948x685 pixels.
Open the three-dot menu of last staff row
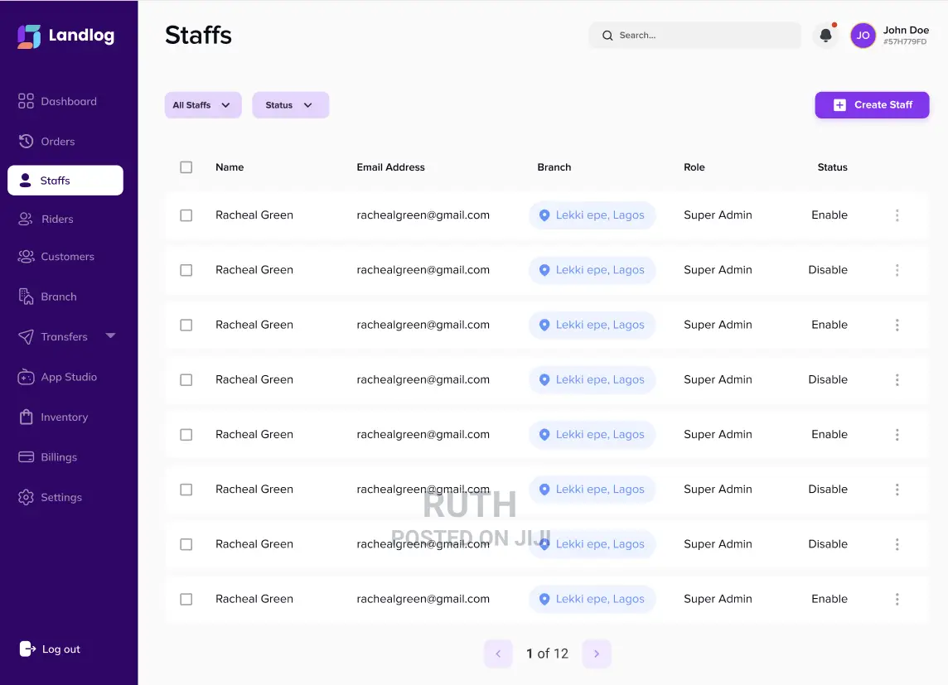(x=897, y=599)
